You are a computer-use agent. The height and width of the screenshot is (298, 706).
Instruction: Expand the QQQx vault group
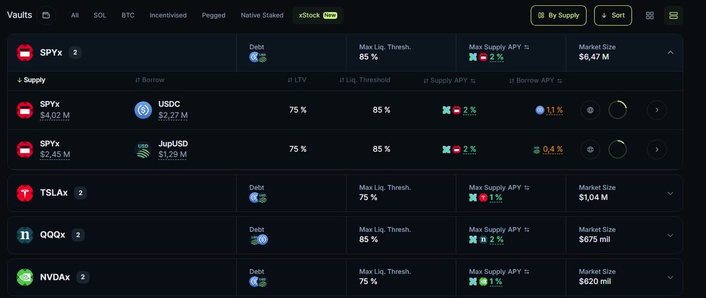click(670, 235)
